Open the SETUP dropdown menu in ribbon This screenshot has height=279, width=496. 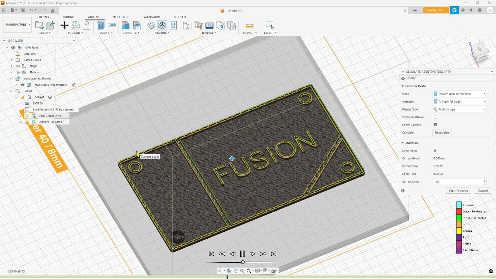pyautogui.click(x=45, y=33)
